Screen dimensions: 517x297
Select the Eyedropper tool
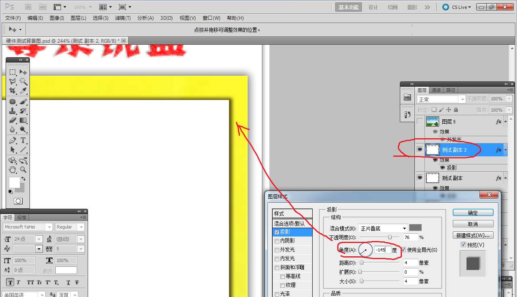(x=23, y=91)
